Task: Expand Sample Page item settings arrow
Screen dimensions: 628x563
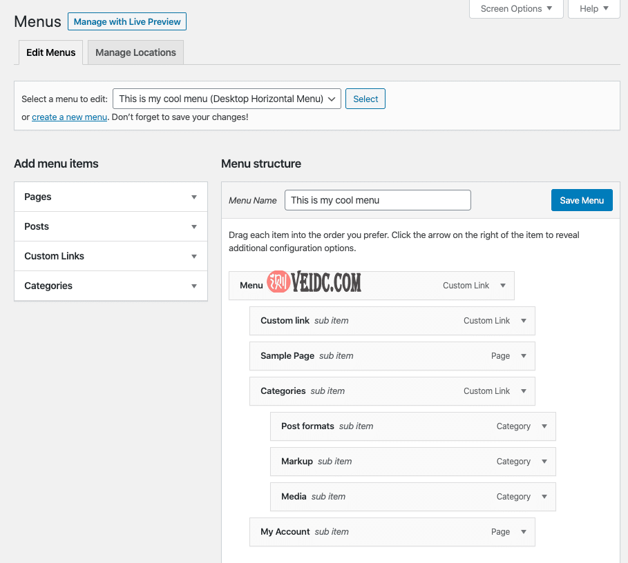Action: coord(524,356)
